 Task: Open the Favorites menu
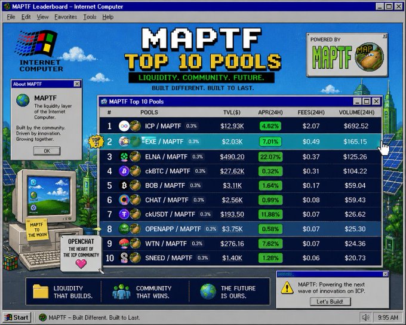pyautogui.click(x=66, y=17)
